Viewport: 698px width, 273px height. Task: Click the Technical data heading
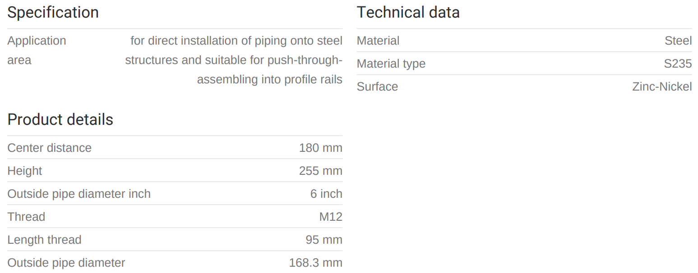(408, 13)
